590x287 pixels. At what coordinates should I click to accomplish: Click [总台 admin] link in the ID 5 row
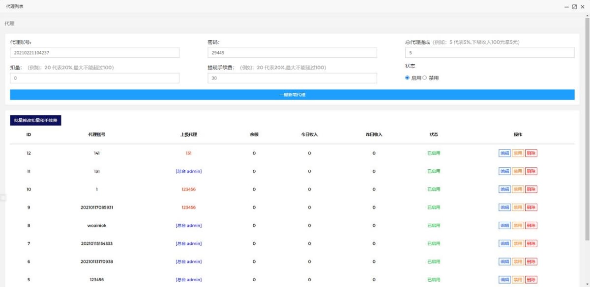click(x=189, y=280)
